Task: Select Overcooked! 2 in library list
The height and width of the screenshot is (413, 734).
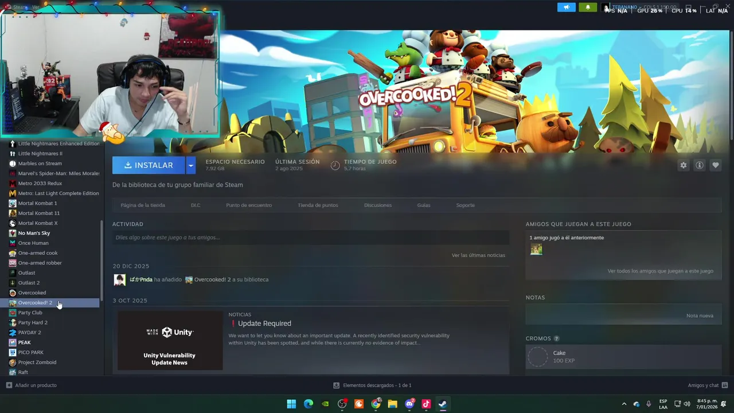Action: pos(50,303)
